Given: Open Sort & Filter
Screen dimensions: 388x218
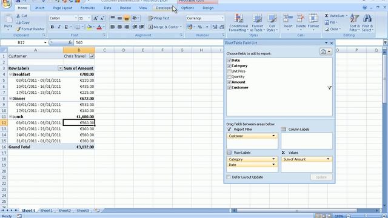Looking at the screenshot, I should click(x=355, y=23).
